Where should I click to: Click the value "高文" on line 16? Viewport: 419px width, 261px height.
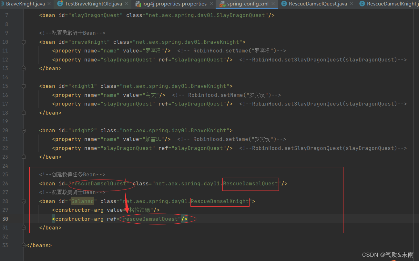tap(150, 95)
